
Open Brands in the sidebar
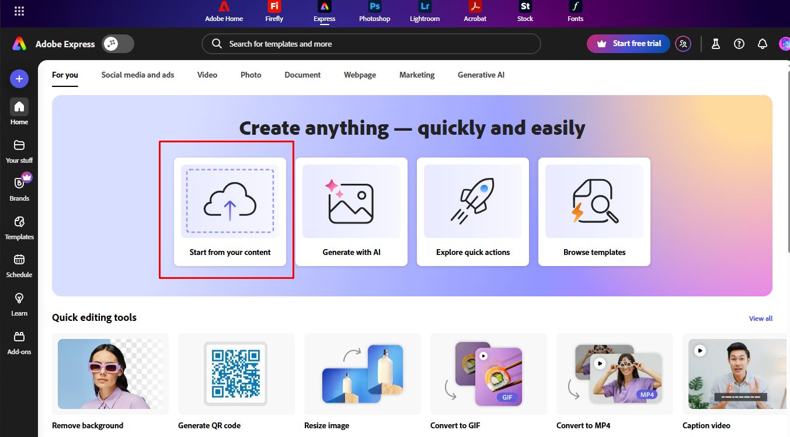(19, 188)
